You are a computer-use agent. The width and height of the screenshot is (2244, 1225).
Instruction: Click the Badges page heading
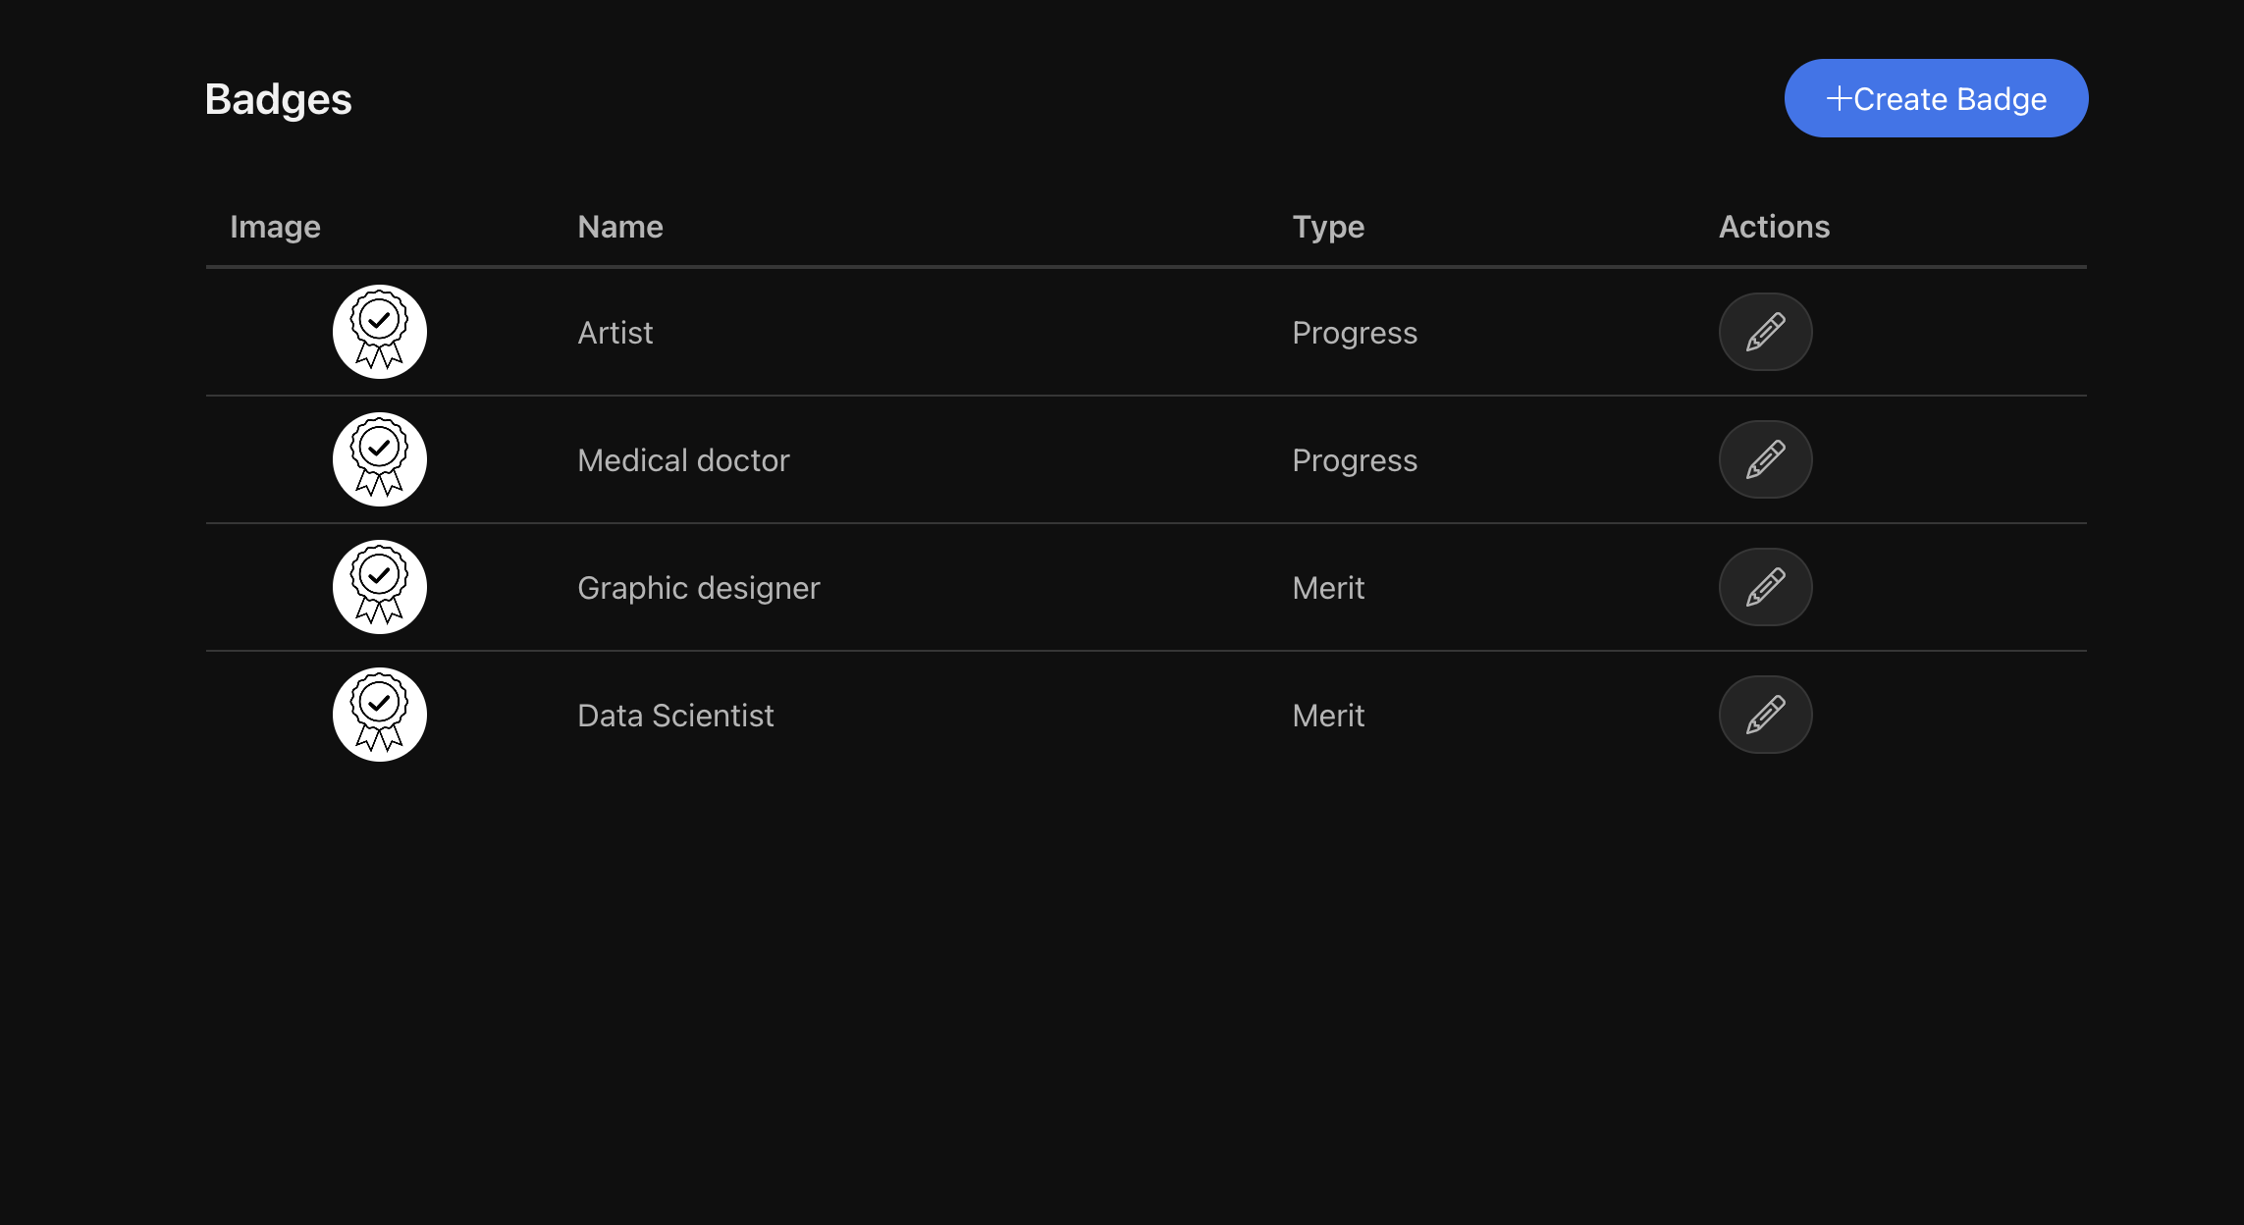278,99
